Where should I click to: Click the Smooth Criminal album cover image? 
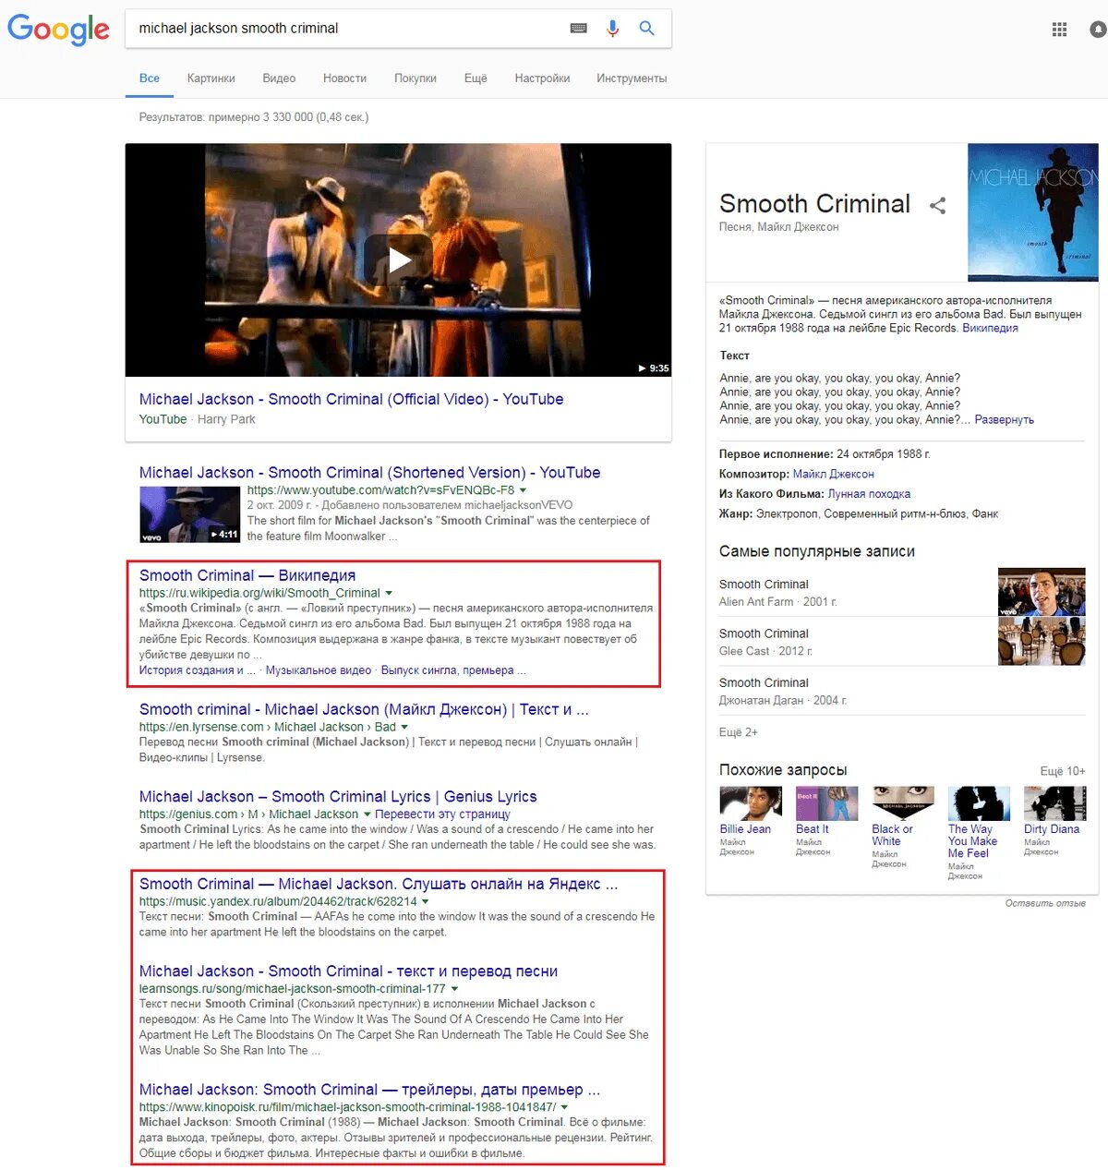click(x=1033, y=211)
